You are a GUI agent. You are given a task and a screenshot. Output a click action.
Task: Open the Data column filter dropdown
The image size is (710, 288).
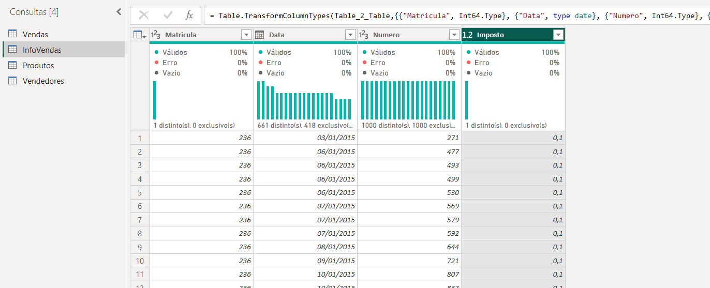click(350, 35)
